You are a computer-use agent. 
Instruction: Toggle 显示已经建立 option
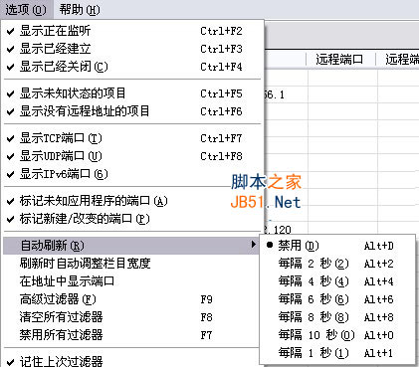click(131, 49)
